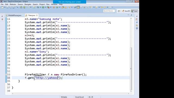Click the Java file icon on MobilePhone.java tab
Screen dimensions: 174x98
(7, 15)
